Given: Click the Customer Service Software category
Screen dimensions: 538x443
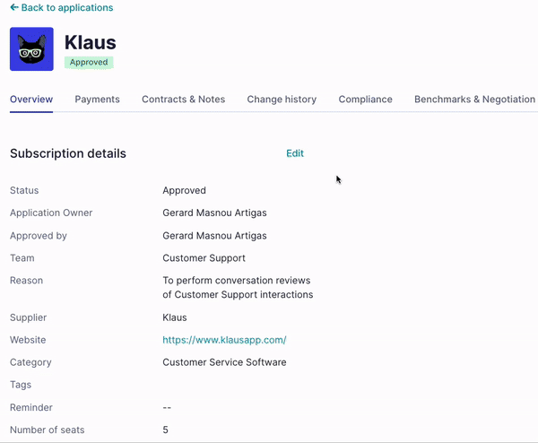Looking at the screenshot, I should click(x=224, y=362).
